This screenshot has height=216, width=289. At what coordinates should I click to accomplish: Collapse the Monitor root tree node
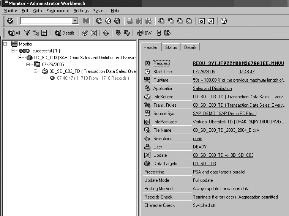coord(5,44)
